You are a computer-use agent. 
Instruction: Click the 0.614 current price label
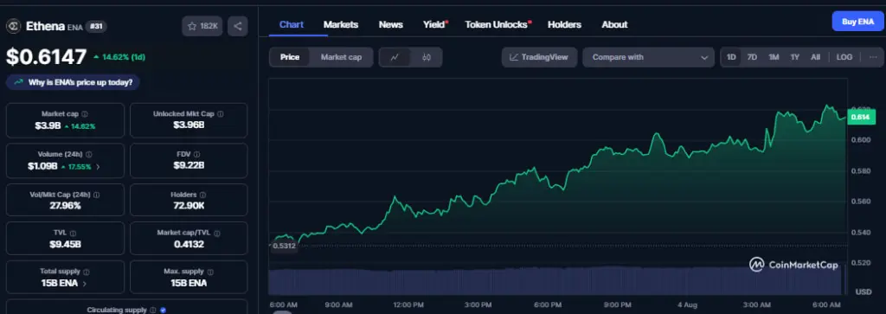861,117
